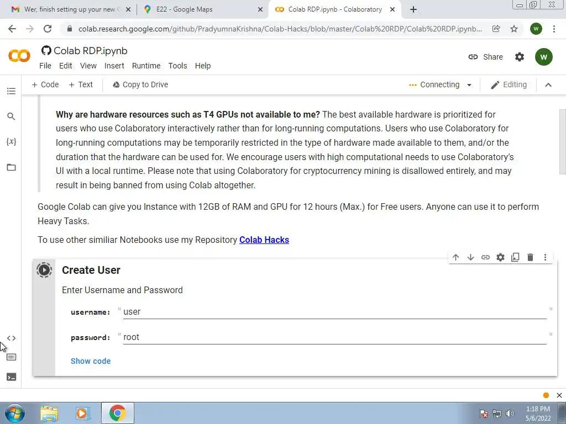Open the terminal icon in sidebar
This screenshot has height=424, width=566.
(x=11, y=377)
